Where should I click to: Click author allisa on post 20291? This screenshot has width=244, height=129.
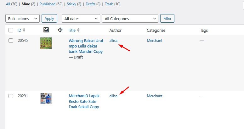113,96
